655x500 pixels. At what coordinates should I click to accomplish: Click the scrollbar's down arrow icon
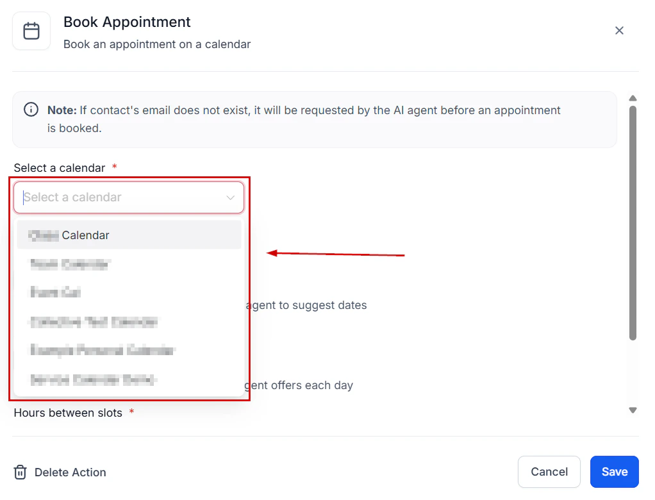(633, 410)
